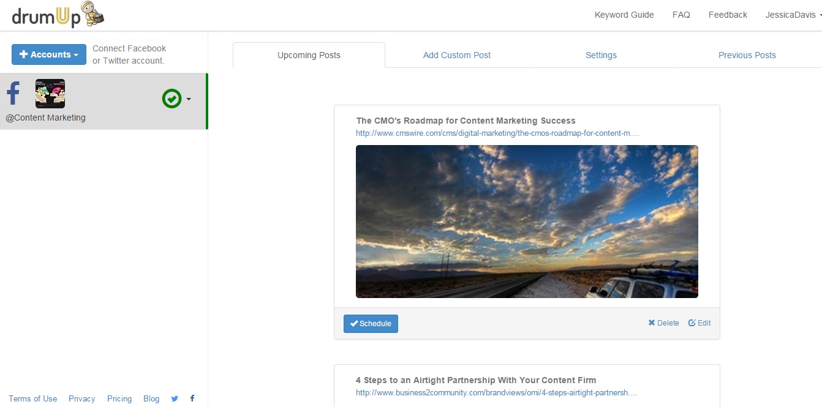Open the cmswire.com article link

[x=497, y=133]
